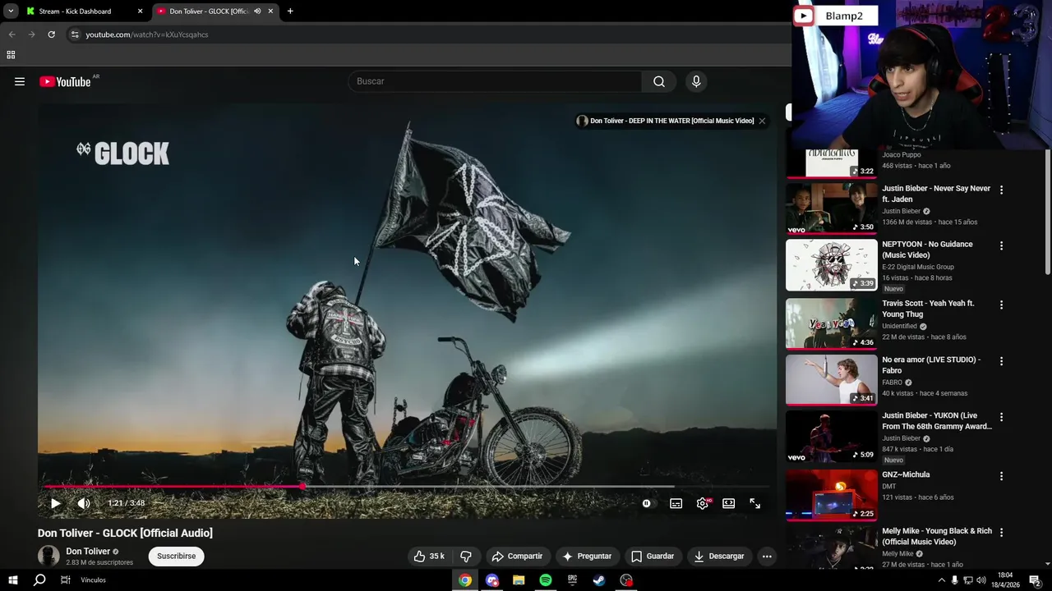Open Epic Games Launcher from taskbar

(x=572, y=580)
